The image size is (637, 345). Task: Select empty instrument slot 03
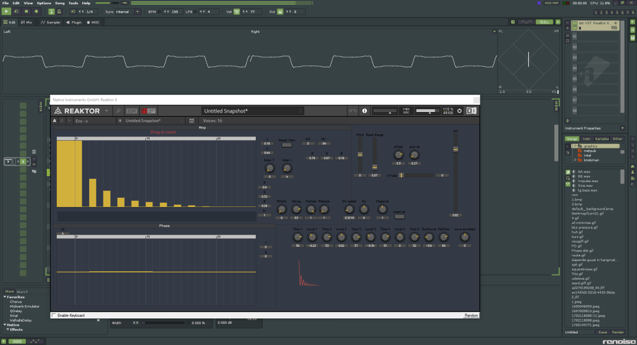(x=594, y=57)
